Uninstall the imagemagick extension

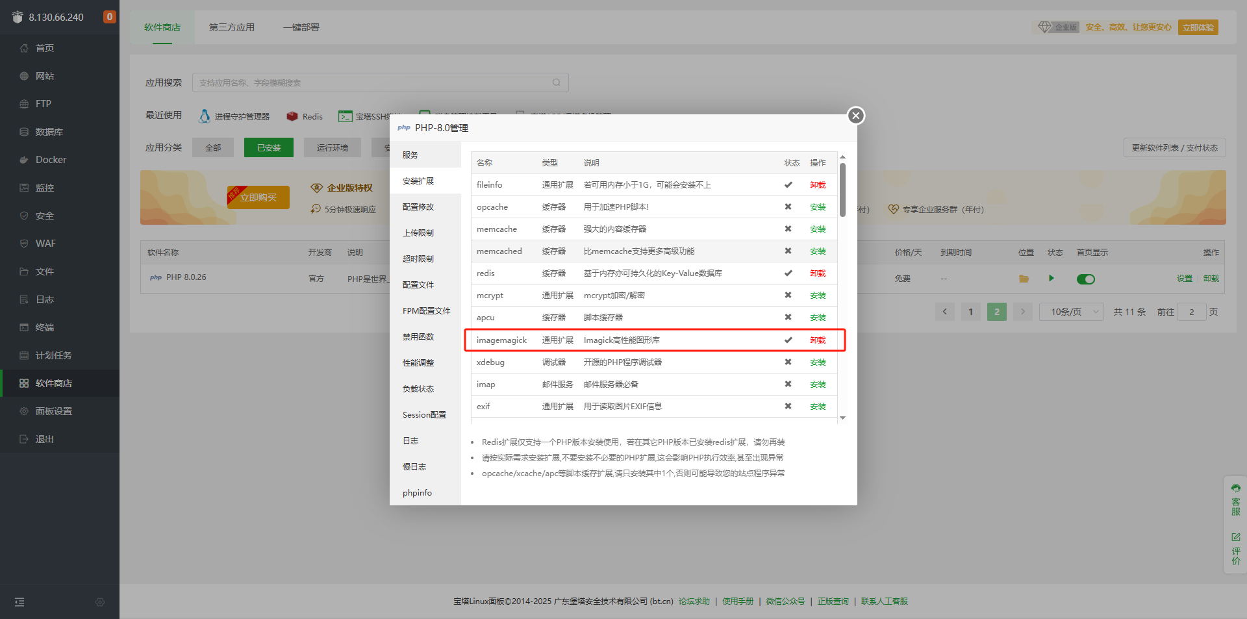[x=818, y=340]
